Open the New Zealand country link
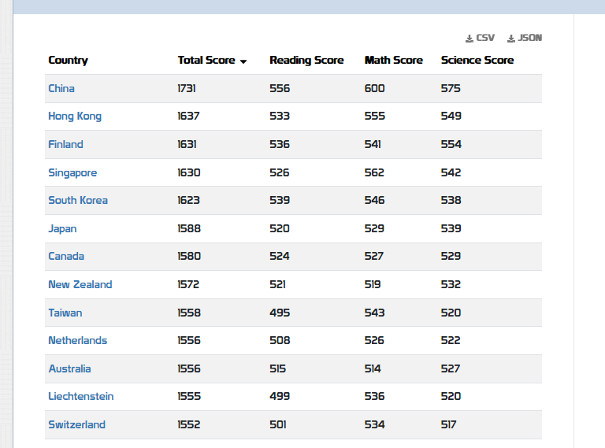This screenshot has height=448, width=605. [80, 284]
